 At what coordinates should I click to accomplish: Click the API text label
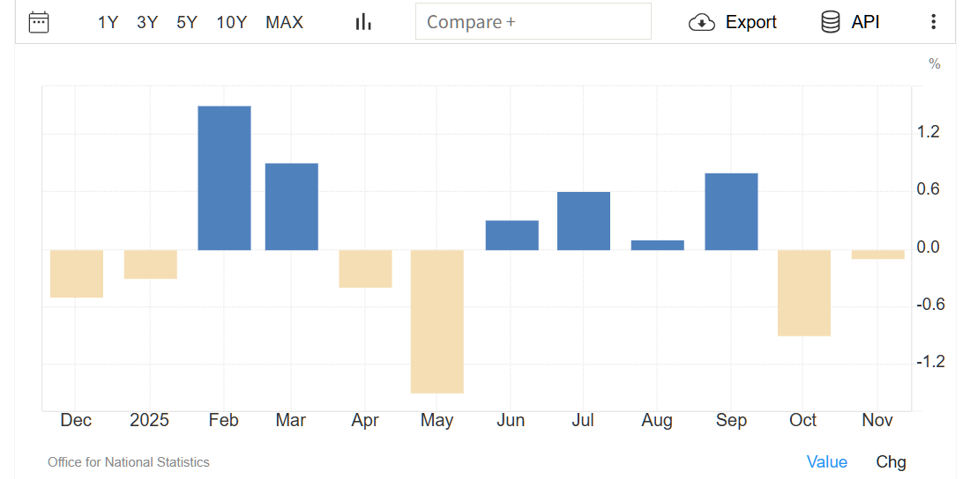(865, 22)
